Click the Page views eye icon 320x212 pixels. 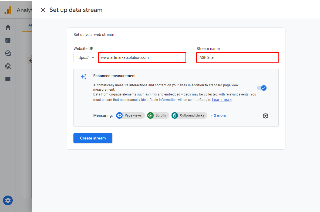[x=119, y=115]
